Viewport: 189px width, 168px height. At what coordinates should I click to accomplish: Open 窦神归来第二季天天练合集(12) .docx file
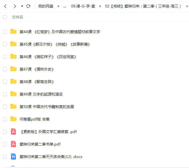tap(51, 157)
